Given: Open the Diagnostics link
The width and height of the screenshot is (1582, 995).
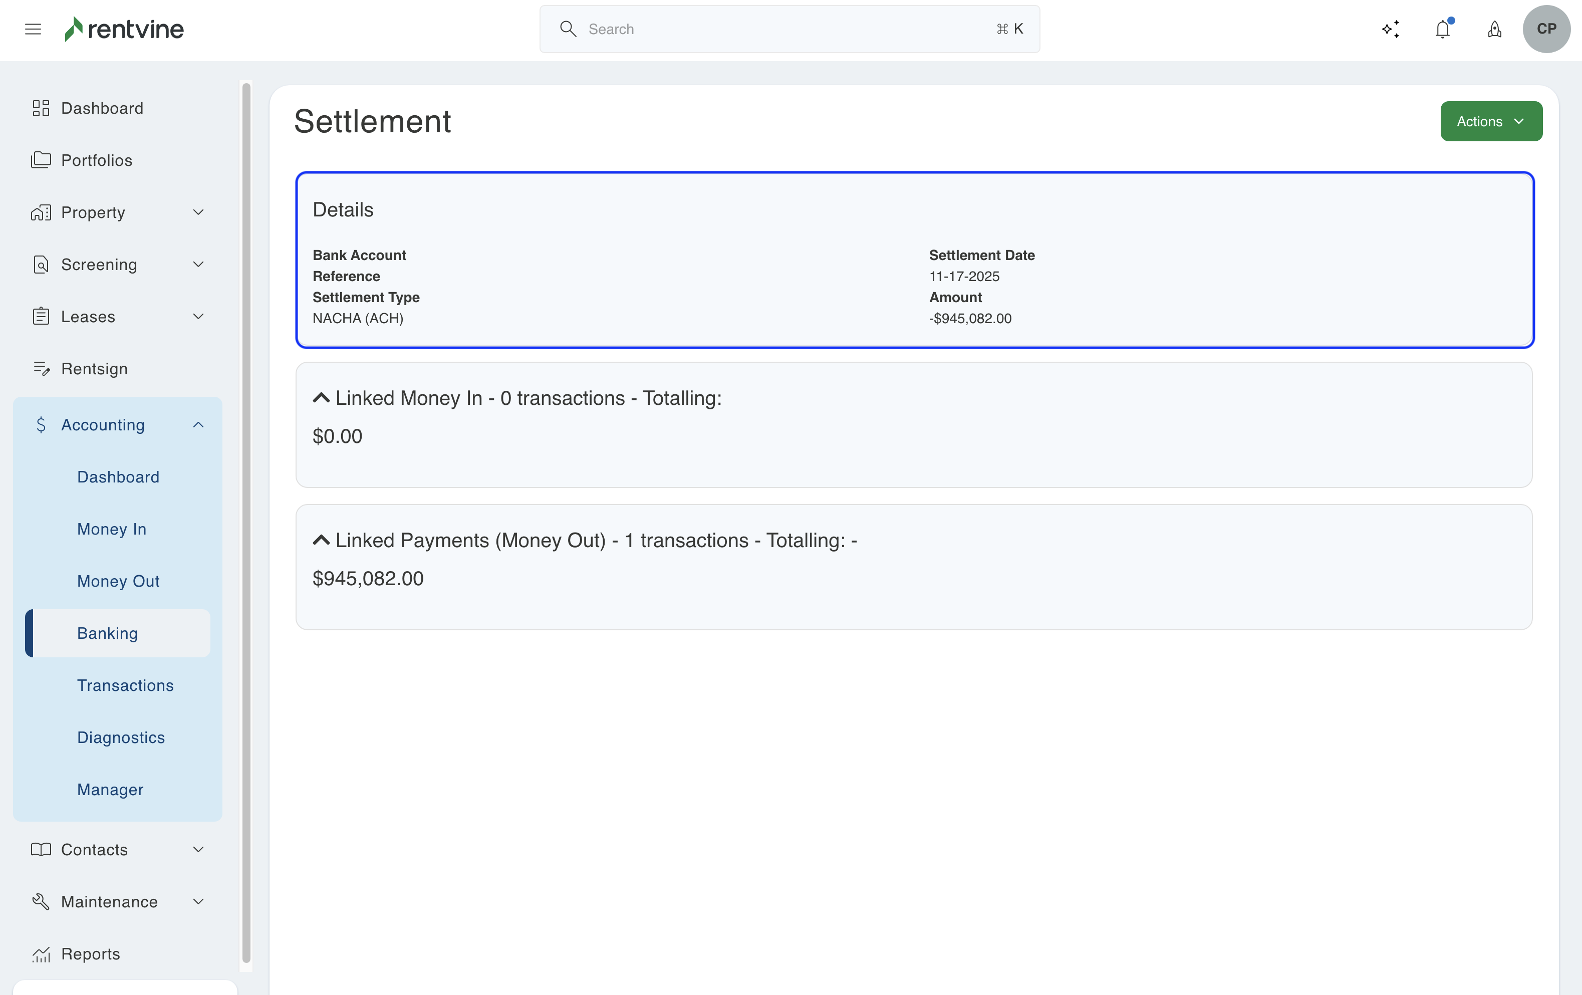Looking at the screenshot, I should pos(121,736).
